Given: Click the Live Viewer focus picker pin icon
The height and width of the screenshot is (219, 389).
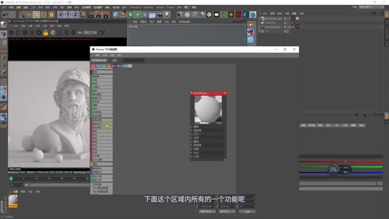Looking at the screenshot, I should [x=66, y=32].
